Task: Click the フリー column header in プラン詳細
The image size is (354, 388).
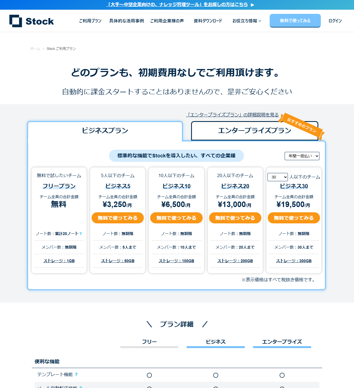Action: [149, 342]
